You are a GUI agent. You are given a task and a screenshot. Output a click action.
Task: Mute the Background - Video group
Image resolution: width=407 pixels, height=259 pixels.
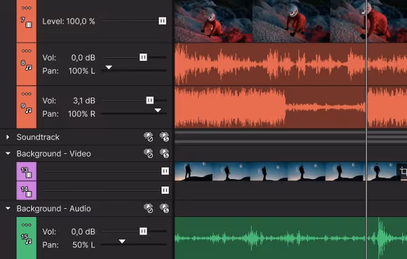click(x=149, y=153)
